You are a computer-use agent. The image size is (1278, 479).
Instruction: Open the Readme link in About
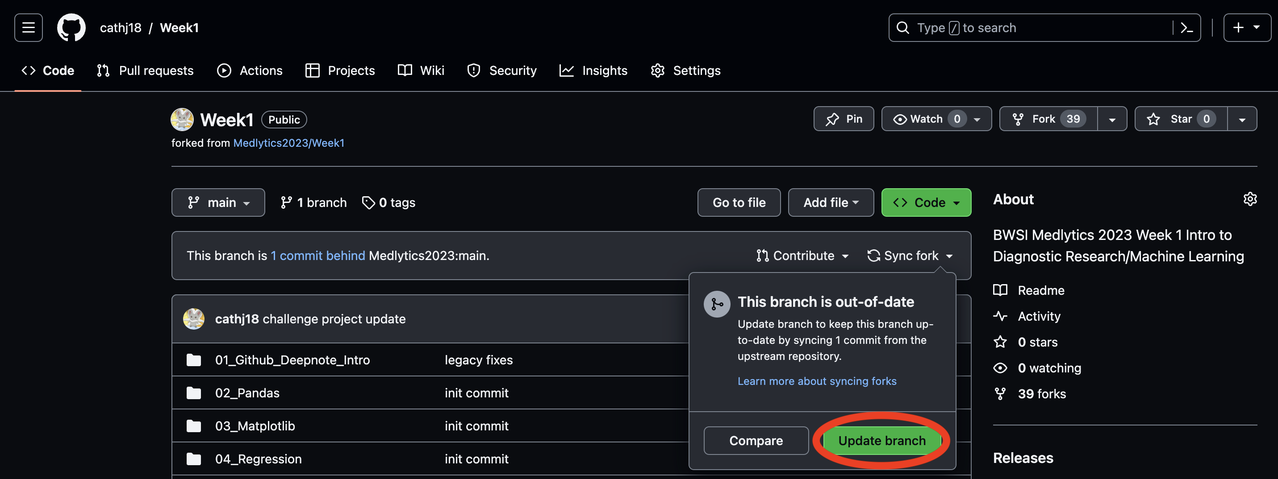1028,290
